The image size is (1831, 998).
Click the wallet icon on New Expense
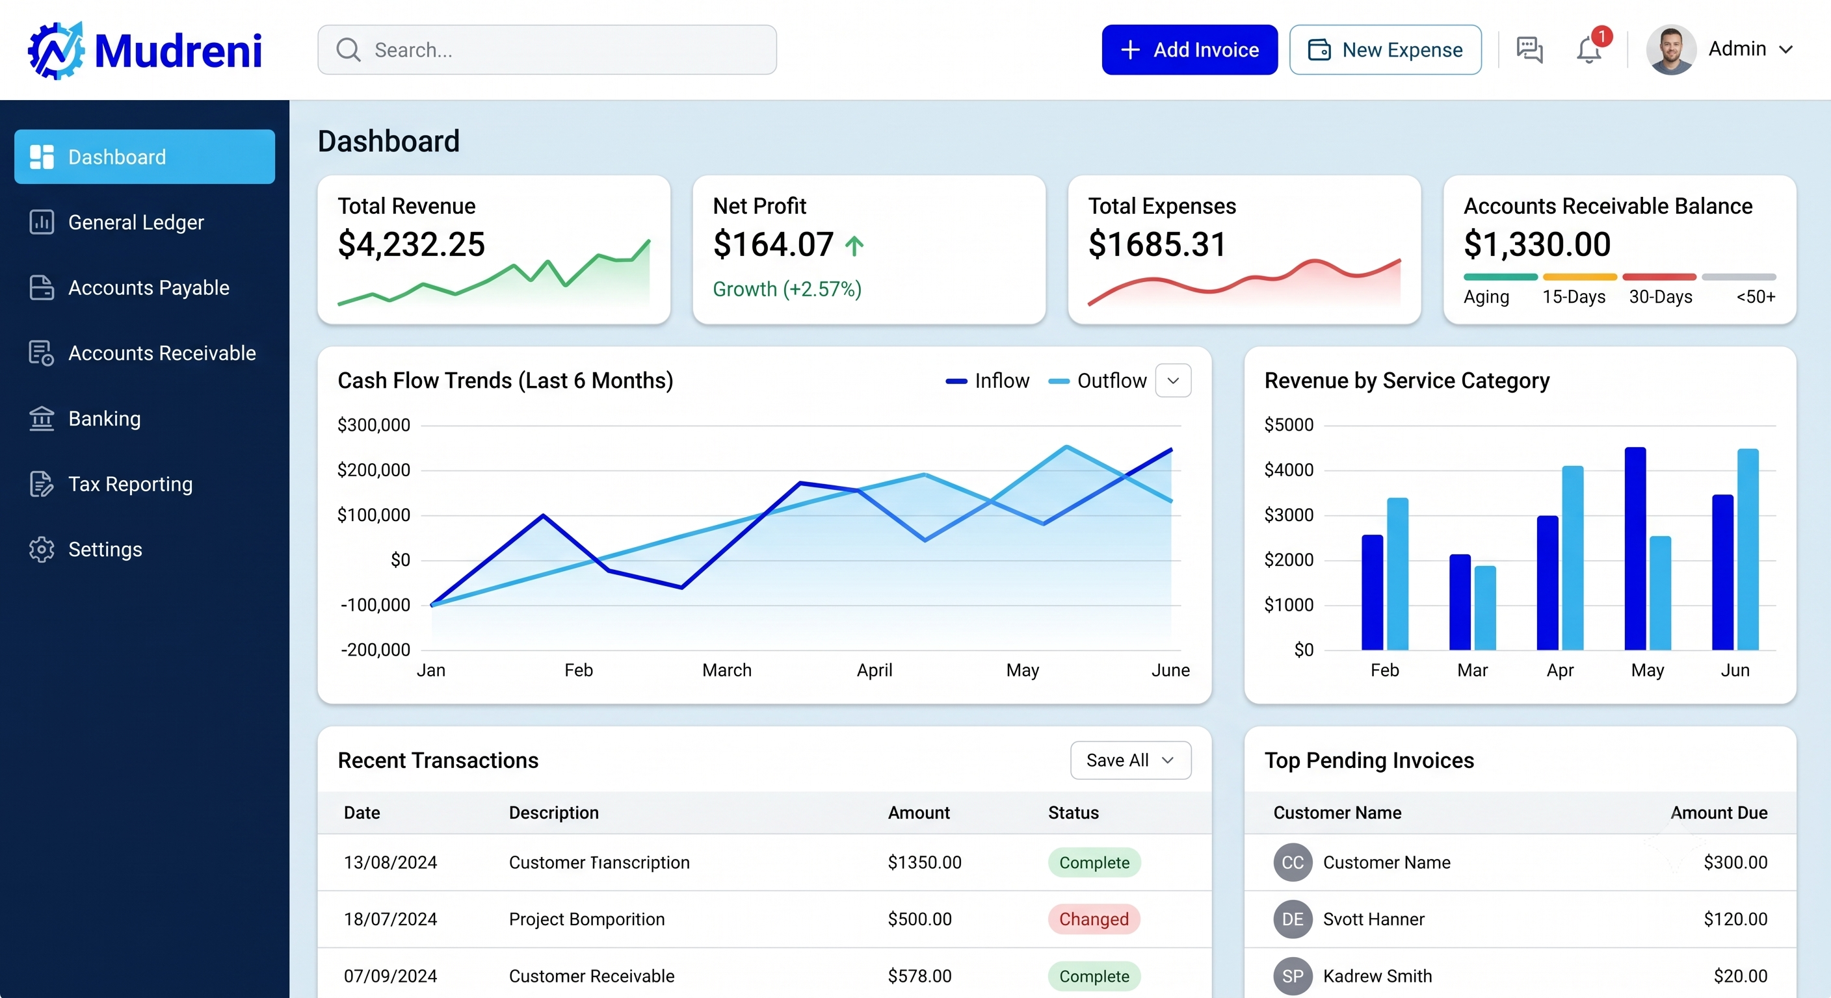tap(1319, 50)
